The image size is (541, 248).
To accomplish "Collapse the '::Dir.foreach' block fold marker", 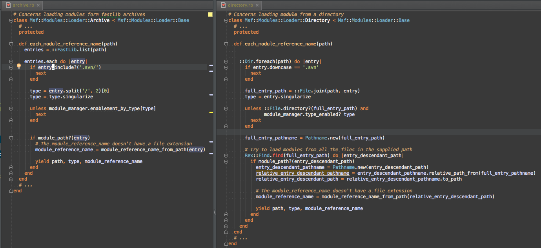I will [226, 62].
